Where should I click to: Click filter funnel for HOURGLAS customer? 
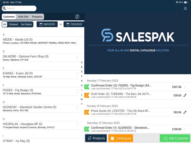77,125
